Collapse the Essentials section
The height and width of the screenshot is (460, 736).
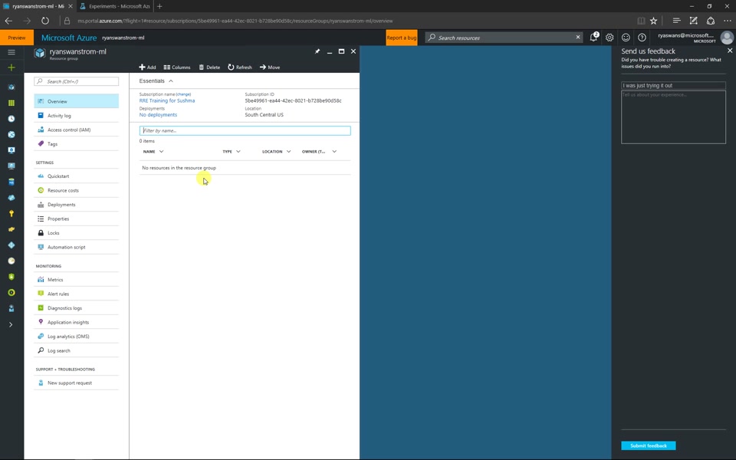171,80
